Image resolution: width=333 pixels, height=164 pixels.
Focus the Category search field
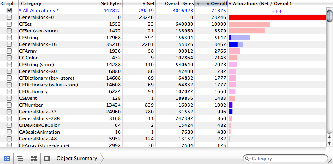click(285, 159)
